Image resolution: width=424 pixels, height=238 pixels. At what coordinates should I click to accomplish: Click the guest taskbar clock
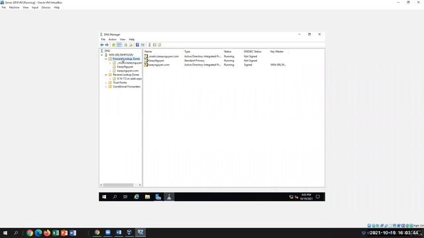click(x=306, y=197)
